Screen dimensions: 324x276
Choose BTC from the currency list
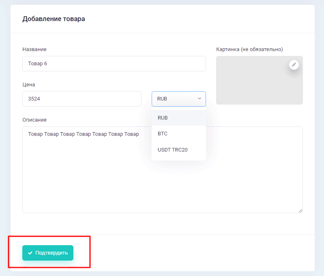[163, 133]
